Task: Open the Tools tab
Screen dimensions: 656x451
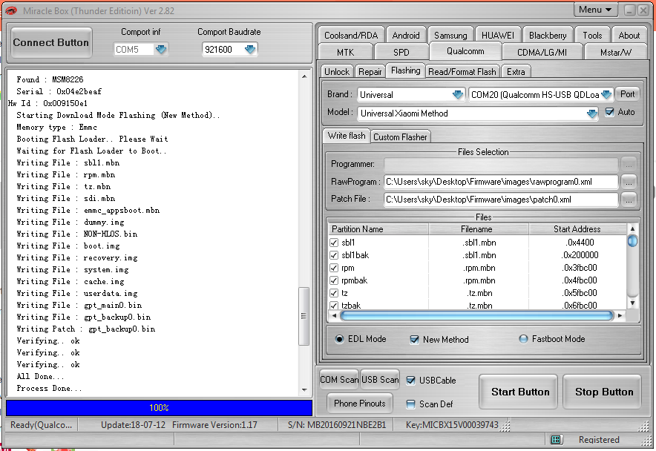Action: tap(592, 35)
